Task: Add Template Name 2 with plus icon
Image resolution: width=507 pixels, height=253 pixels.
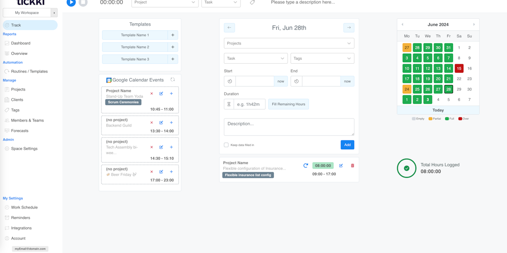Action: [x=173, y=47]
